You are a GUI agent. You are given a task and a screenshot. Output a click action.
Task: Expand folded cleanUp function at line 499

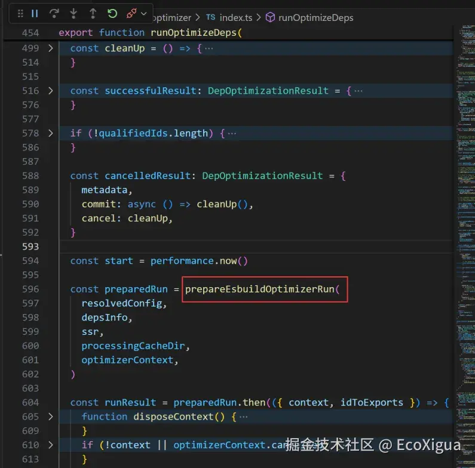pos(51,48)
